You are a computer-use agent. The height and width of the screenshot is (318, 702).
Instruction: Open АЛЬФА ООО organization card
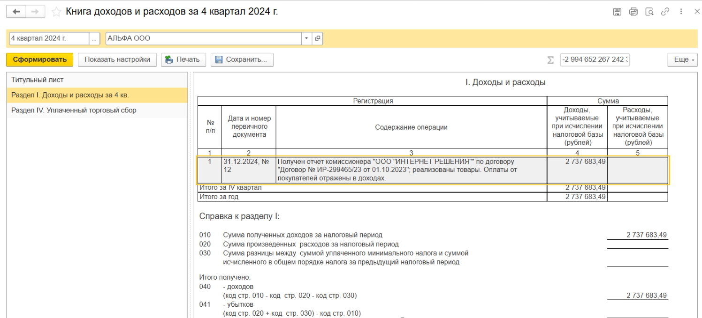[318, 38]
